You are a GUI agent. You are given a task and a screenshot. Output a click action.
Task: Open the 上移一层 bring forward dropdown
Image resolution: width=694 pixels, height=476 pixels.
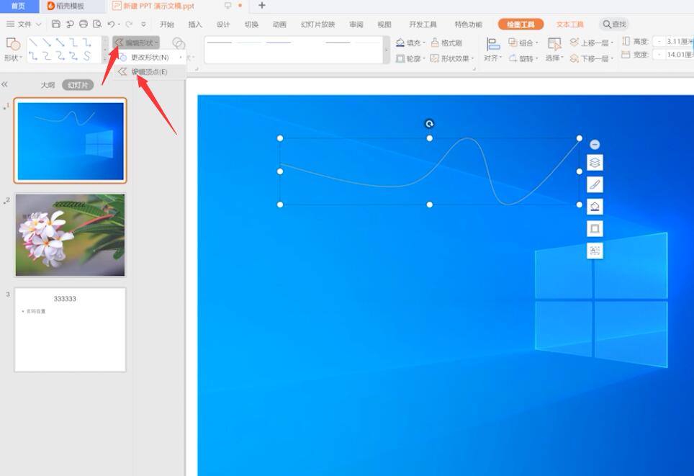click(592, 42)
